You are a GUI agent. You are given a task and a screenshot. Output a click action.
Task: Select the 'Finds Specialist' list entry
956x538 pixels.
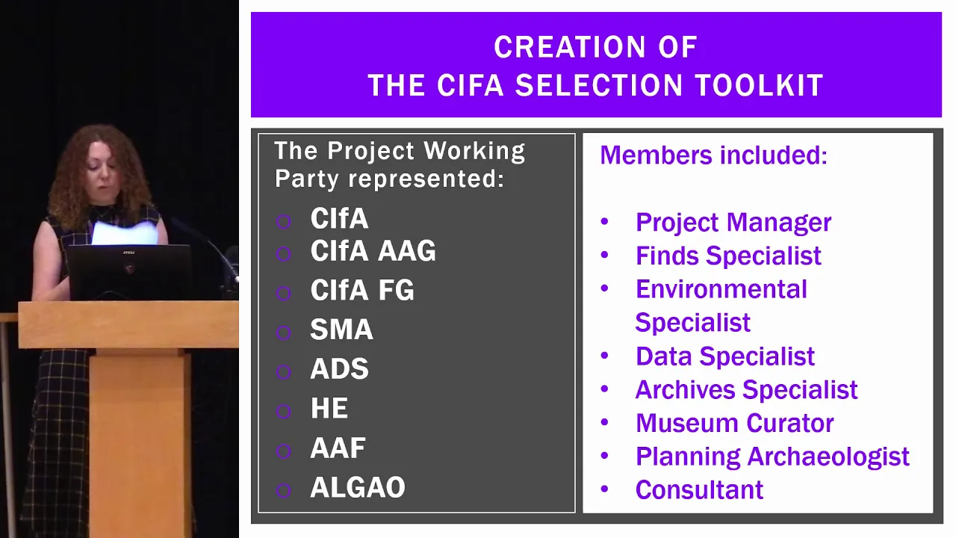point(728,256)
